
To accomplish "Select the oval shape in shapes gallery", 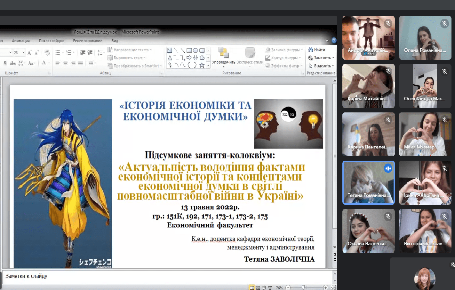I will click(x=195, y=50).
